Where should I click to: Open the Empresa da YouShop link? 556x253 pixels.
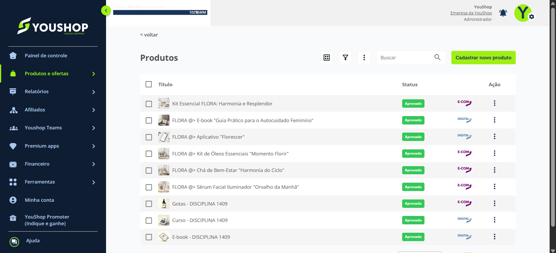(x=471, y=13)
